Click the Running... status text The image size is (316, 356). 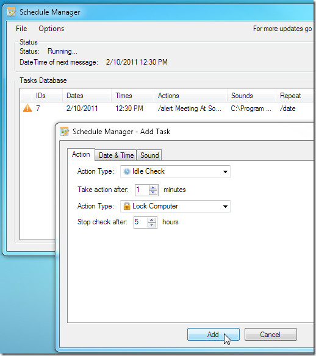point(62,51)
